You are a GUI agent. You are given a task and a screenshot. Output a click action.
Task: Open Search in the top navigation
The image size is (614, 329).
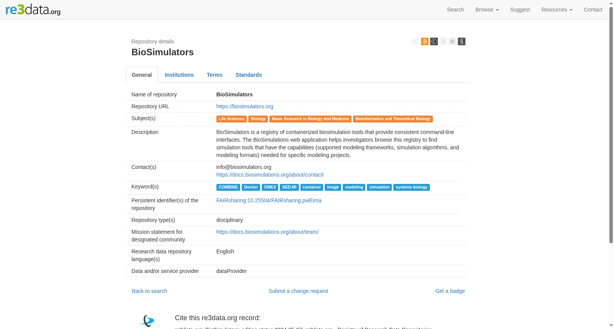[456, 10]
